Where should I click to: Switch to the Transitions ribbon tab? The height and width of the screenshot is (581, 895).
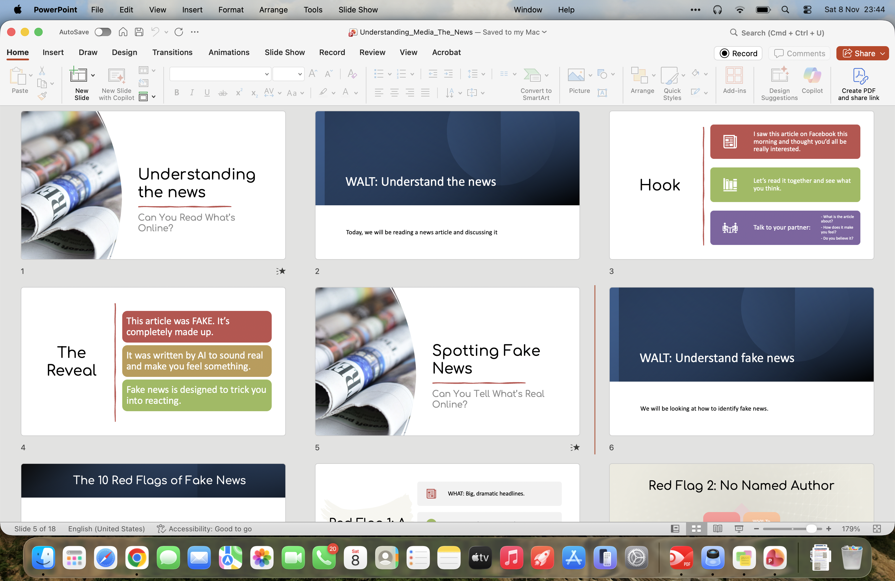172,53
